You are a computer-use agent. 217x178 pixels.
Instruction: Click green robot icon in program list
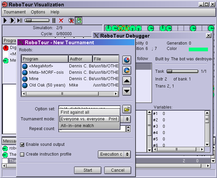(x=6, y=61)
